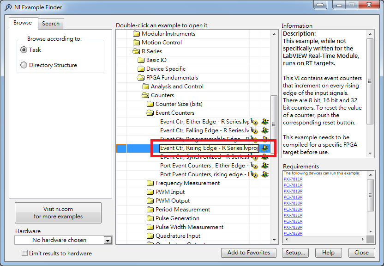Expand the Analysis and Control folder

click(173, 87)
